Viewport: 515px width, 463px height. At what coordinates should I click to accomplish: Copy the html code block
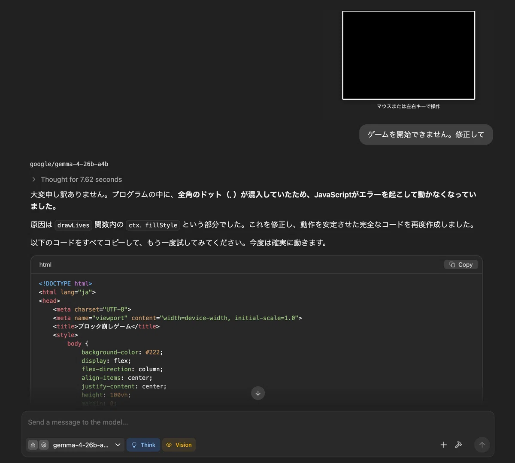click(461, 265)
